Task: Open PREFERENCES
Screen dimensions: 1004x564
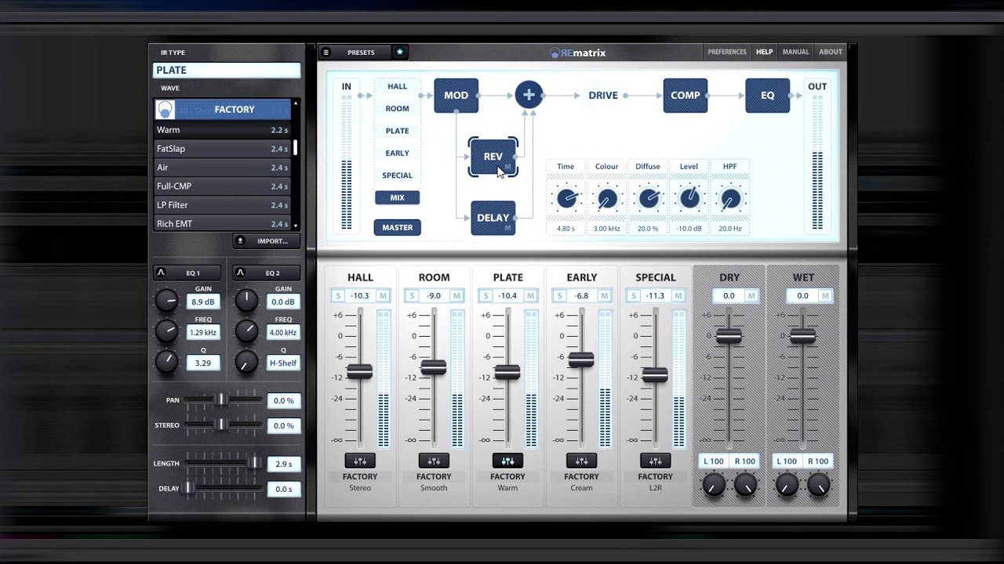Action: [x=727, y=51]
